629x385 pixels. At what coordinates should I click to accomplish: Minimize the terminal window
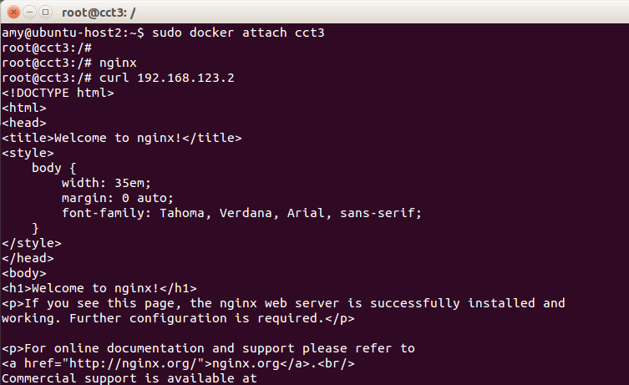30,13
